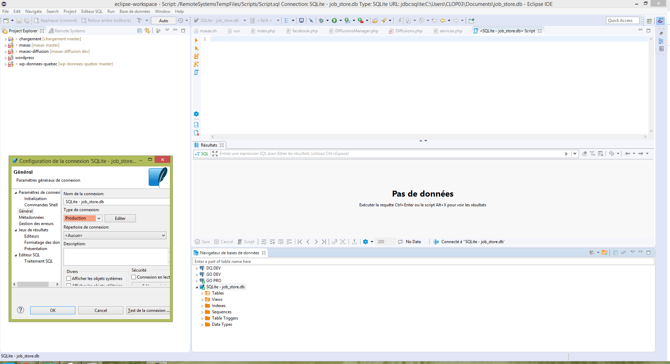This screenshot has height=364, width=670.
Task: Open the SQL editor gutter settings gear
Action: click(196, 114)
